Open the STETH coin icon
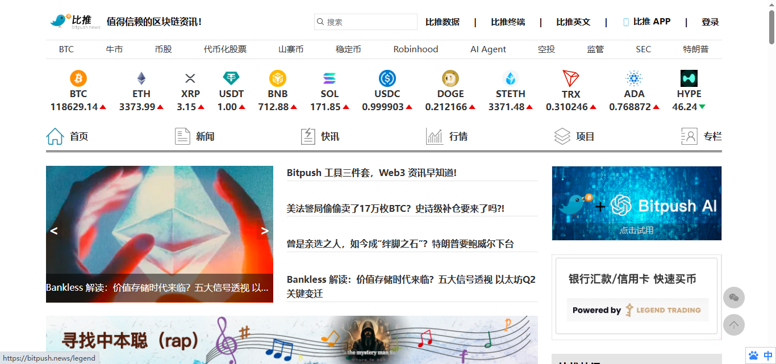The image size is (776, 364). pos(510,78)
